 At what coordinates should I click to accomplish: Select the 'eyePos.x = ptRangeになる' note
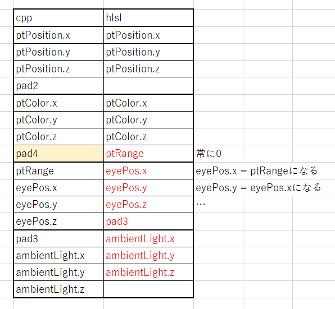[x=257, y=171]
